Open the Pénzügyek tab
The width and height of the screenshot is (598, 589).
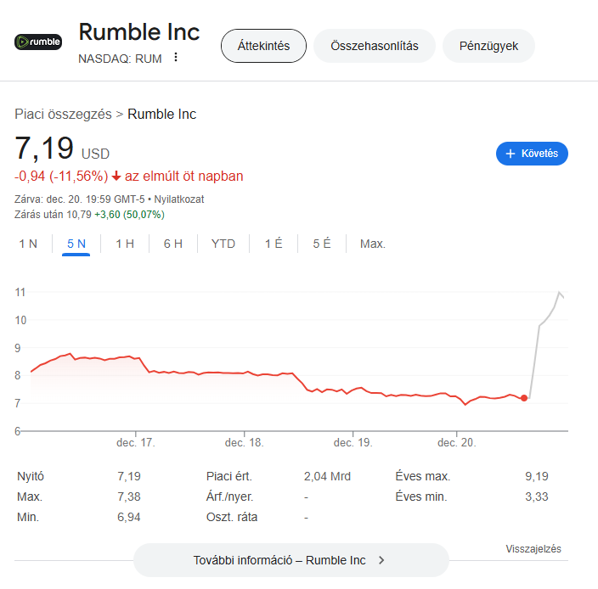point(488,46)
